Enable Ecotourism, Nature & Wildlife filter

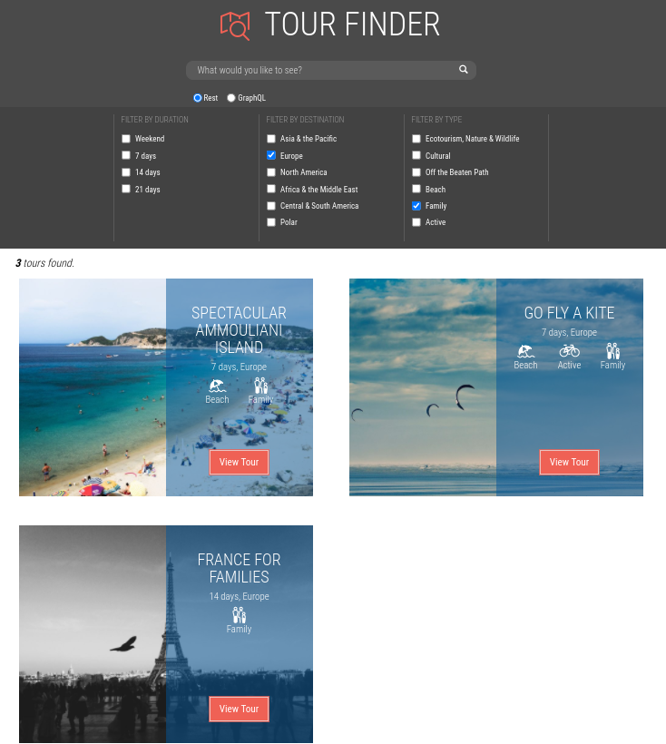[416, 139]
